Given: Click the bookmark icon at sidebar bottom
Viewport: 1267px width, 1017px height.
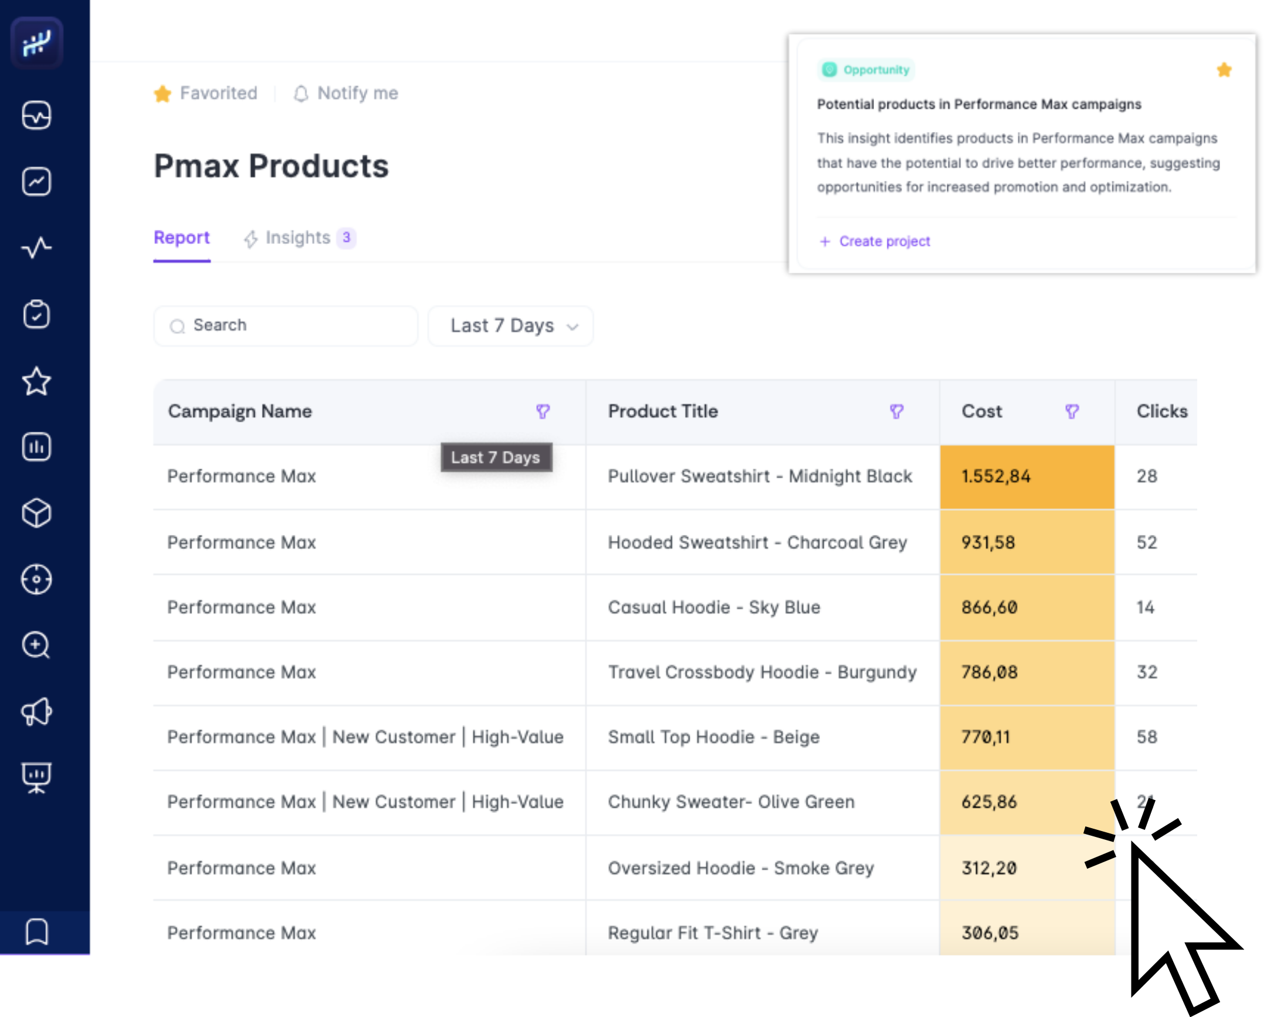Looking at the screenshot, I should (x=36, y=932).
